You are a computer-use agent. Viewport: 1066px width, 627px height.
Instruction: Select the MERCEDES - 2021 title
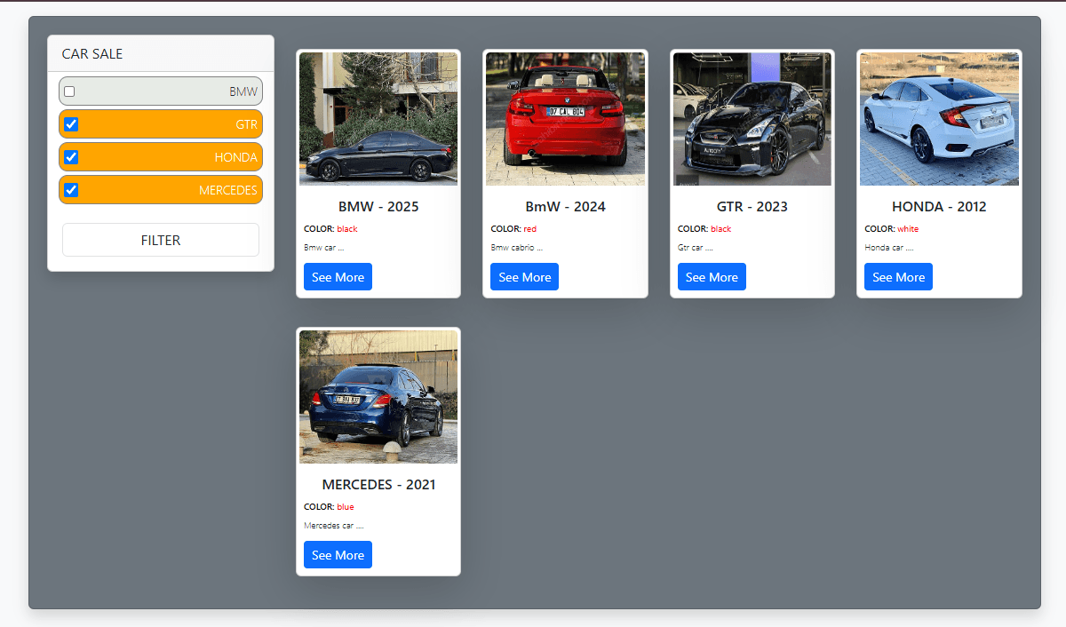378,485
